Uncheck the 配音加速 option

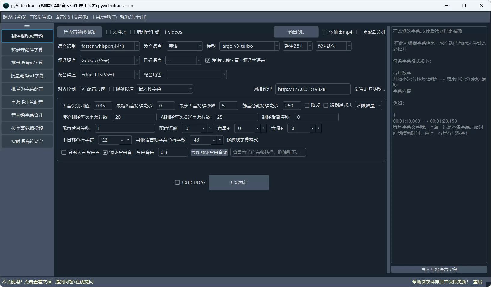click(83, 89)
